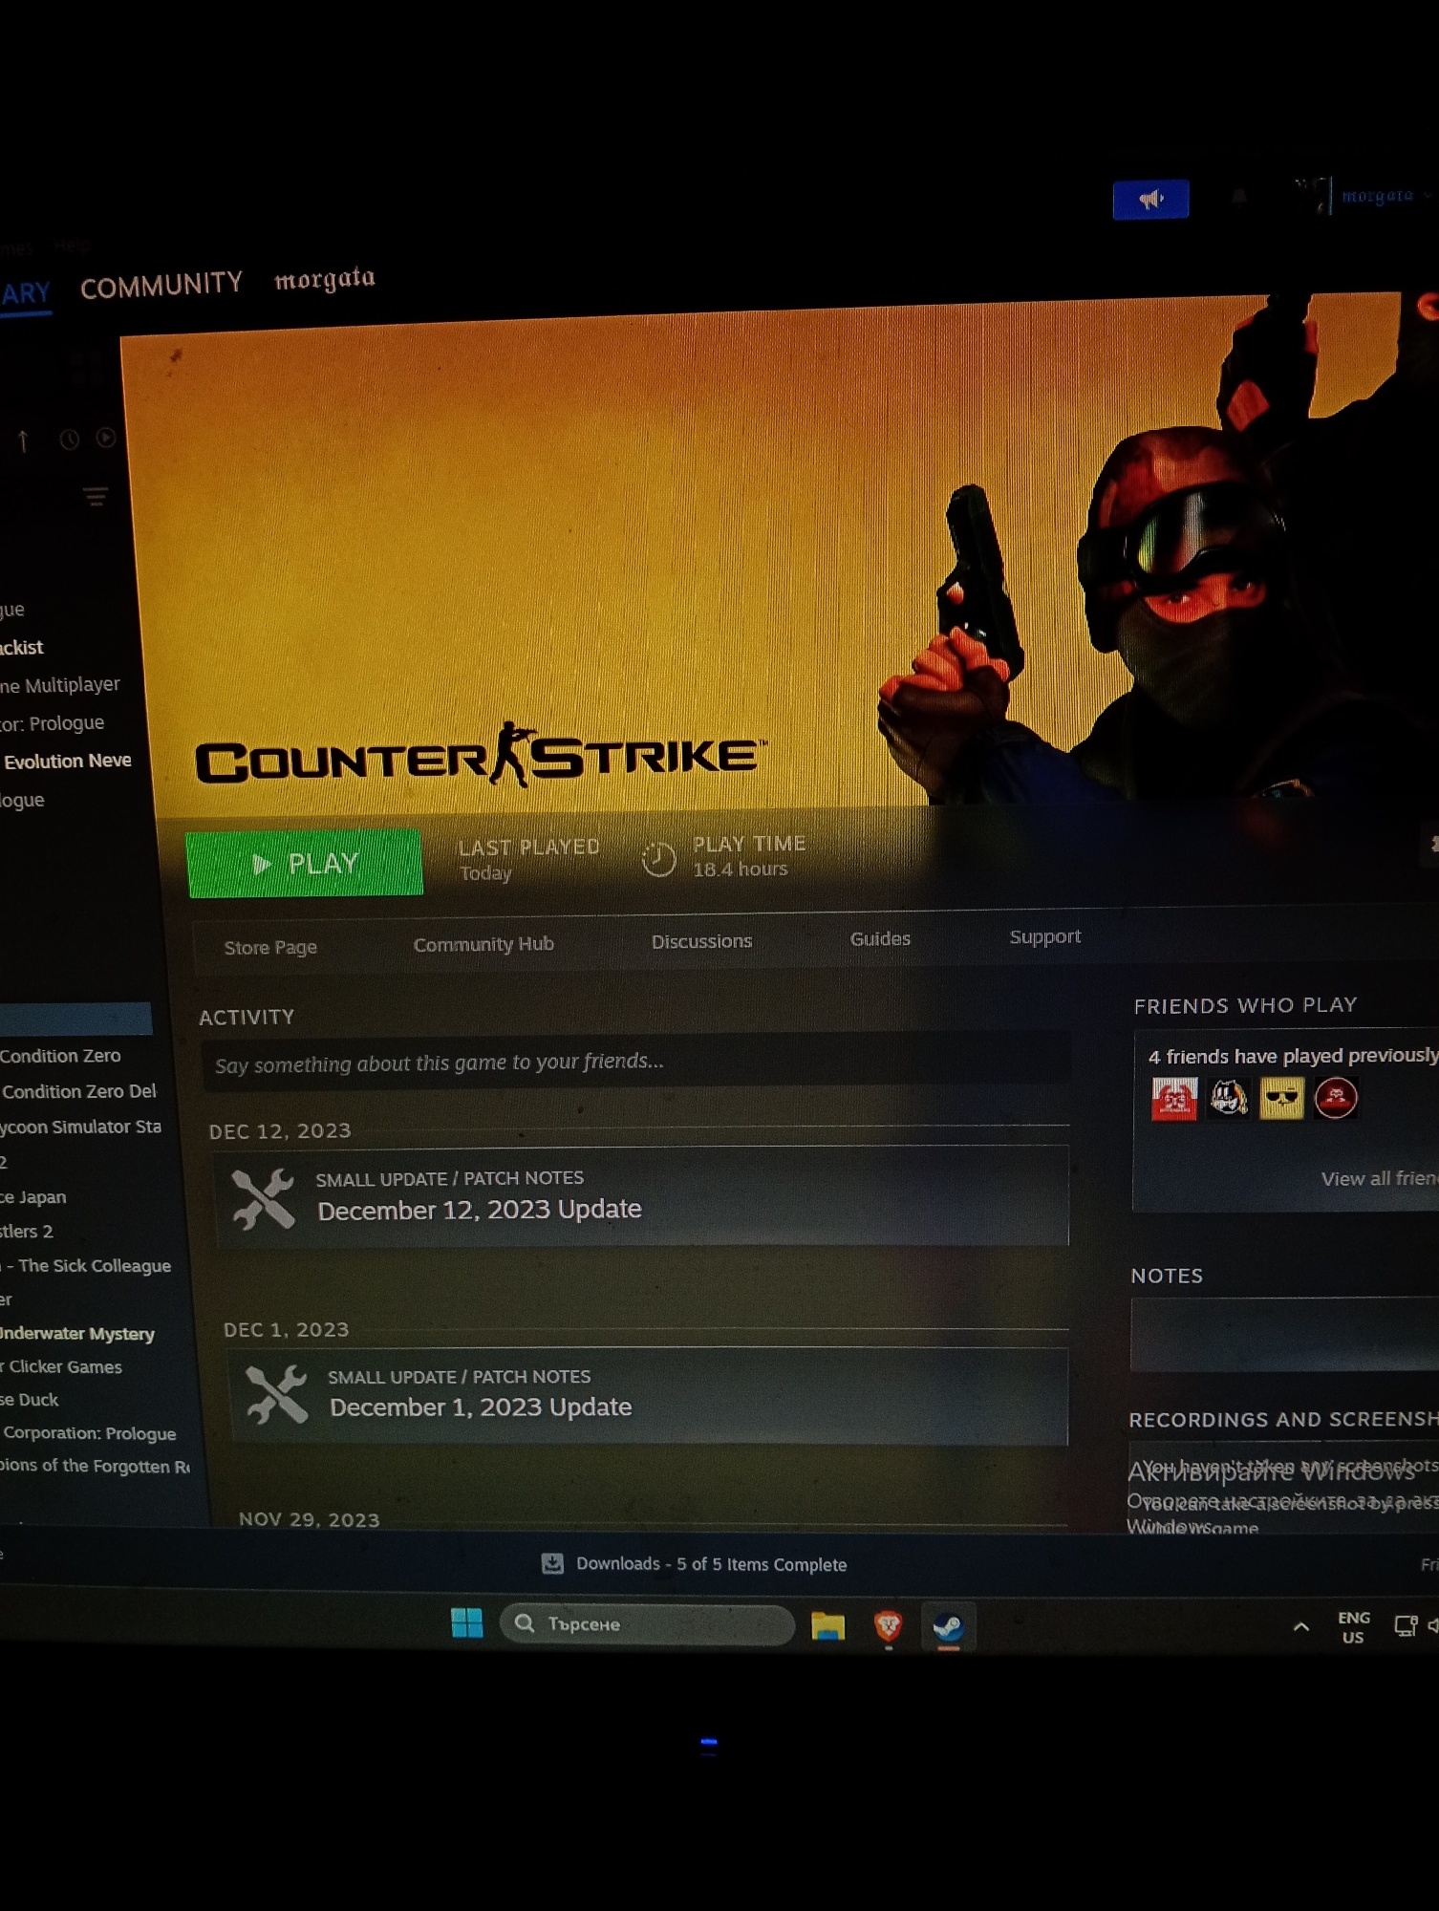The width and height of the screenshot is (1439, 1911).
Task: Expand the system tray hidden icons chevron
Action: (1300, 1626)
